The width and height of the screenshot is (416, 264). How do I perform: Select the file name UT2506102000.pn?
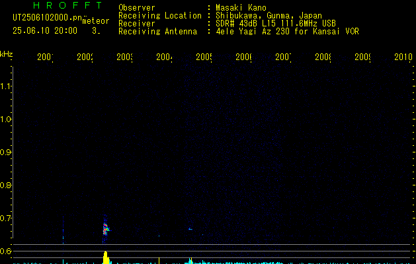pos(47,18)
